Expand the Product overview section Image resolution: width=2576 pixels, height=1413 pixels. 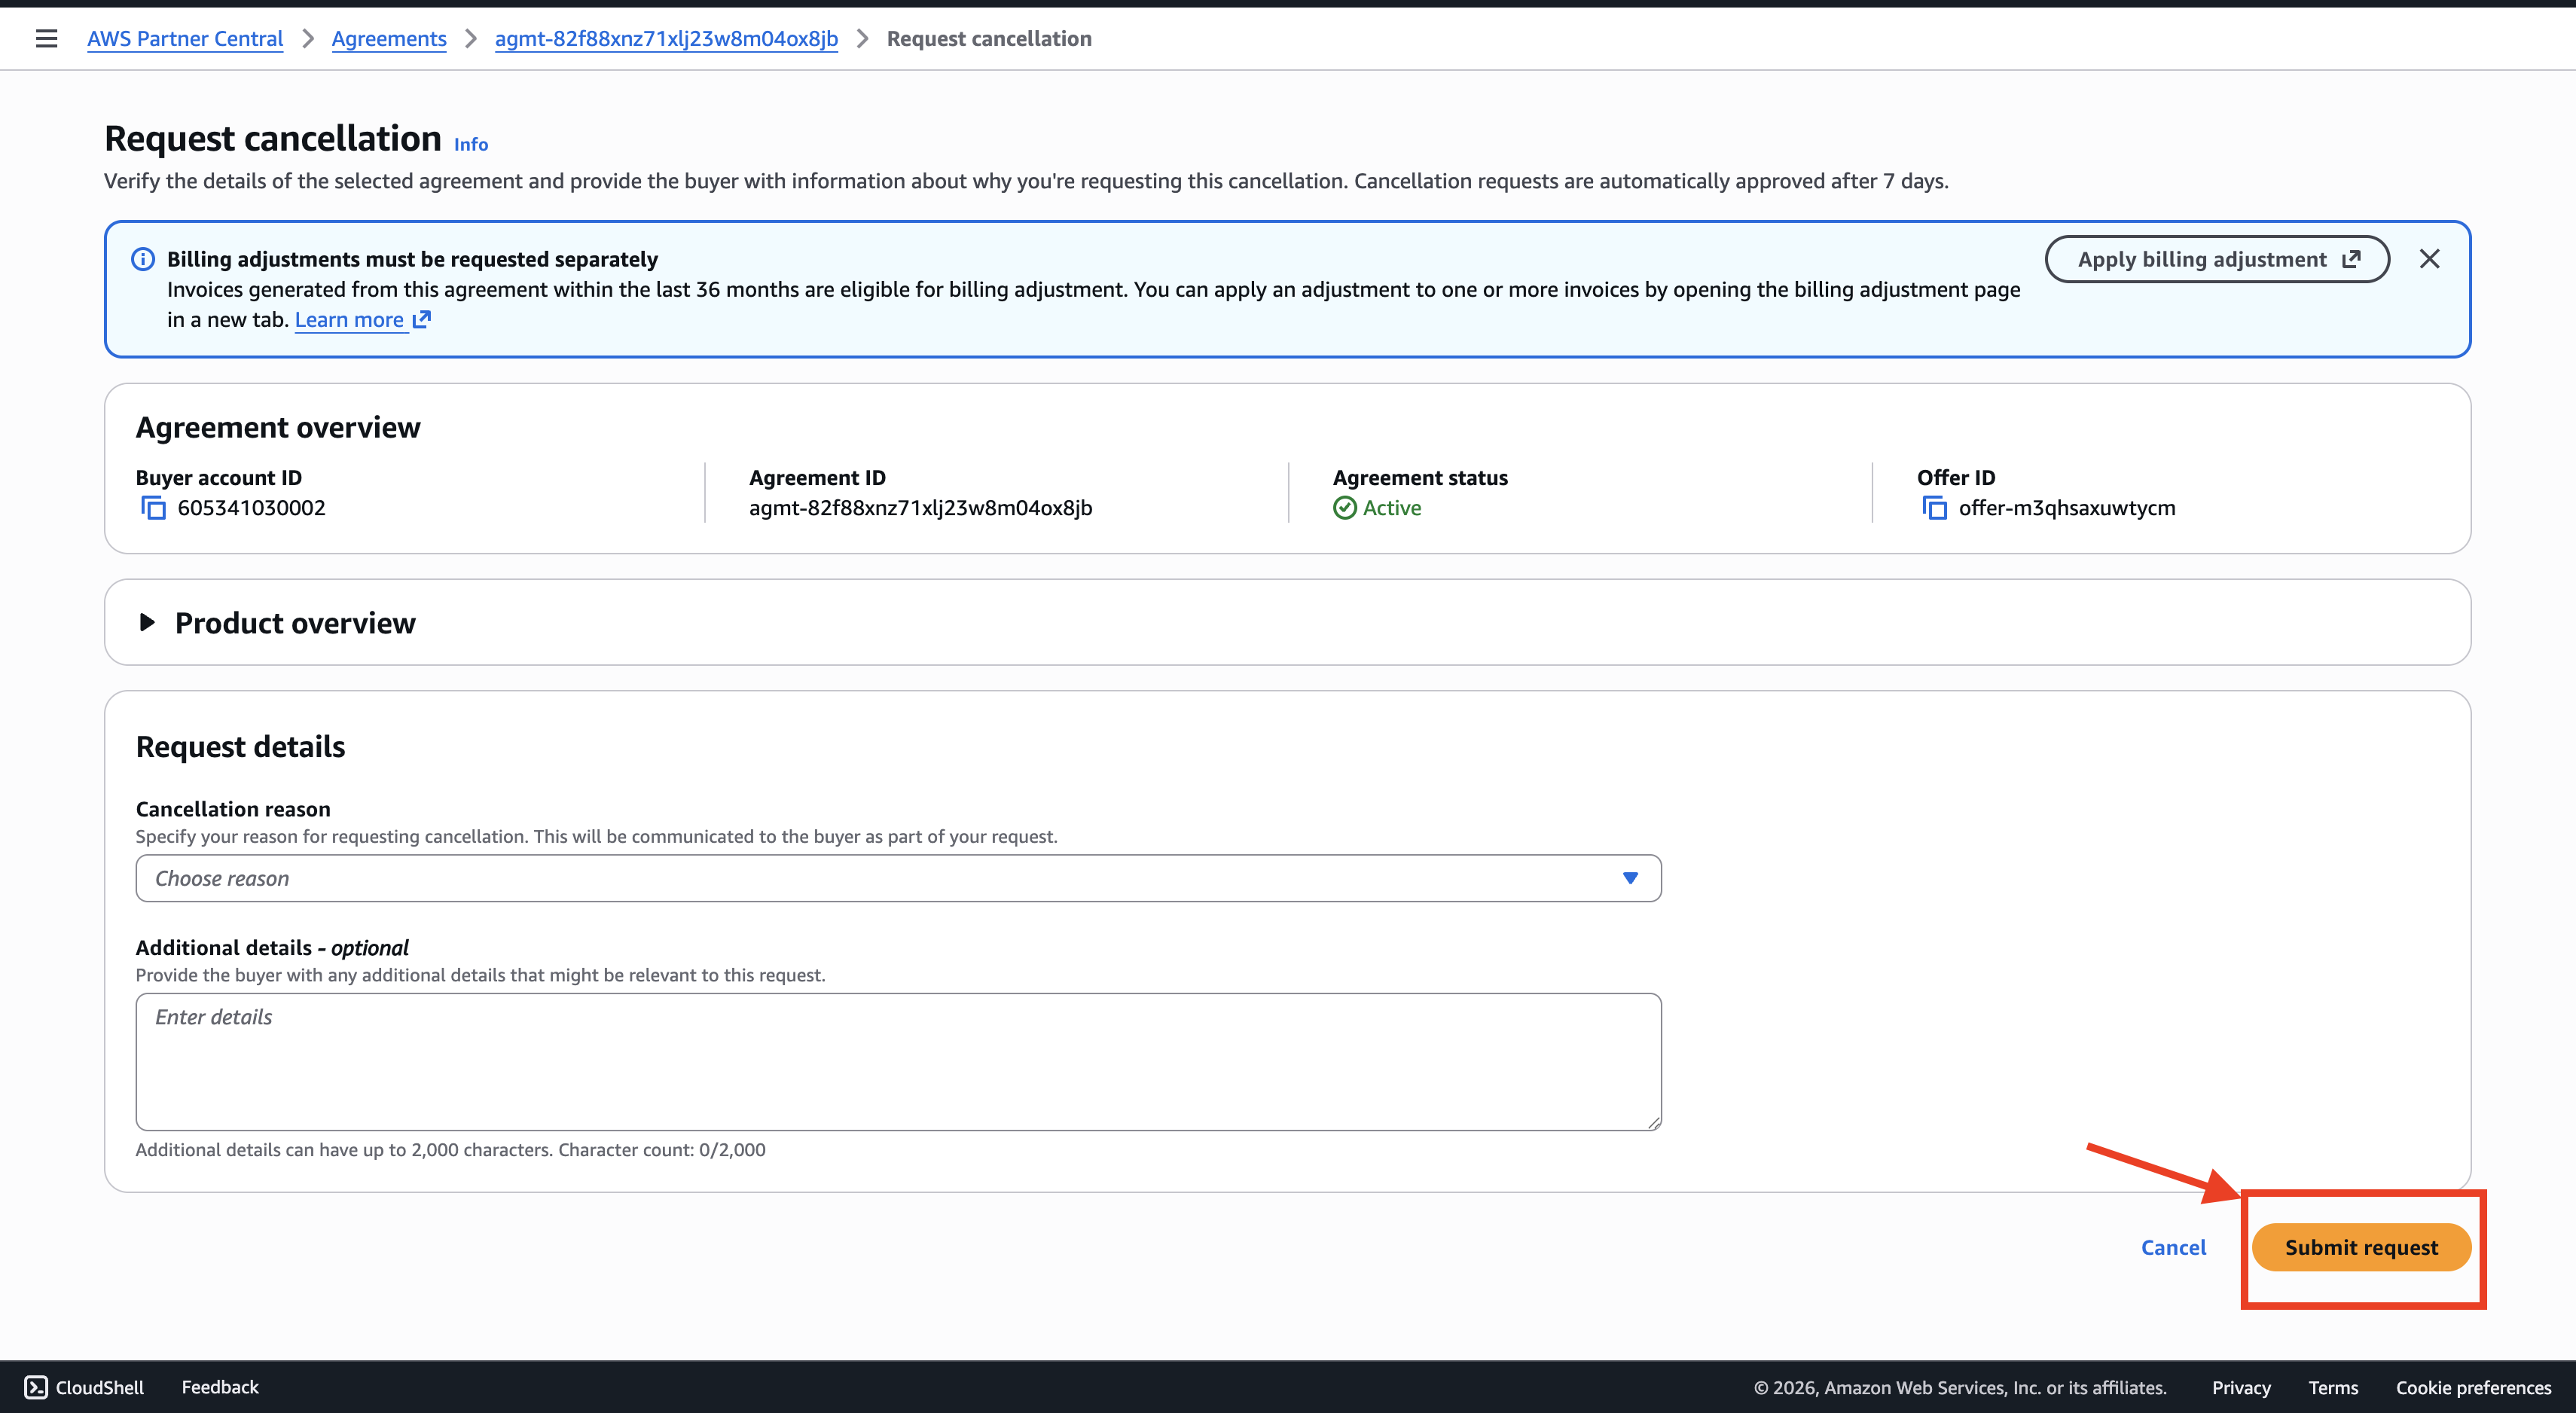[147, 622]
